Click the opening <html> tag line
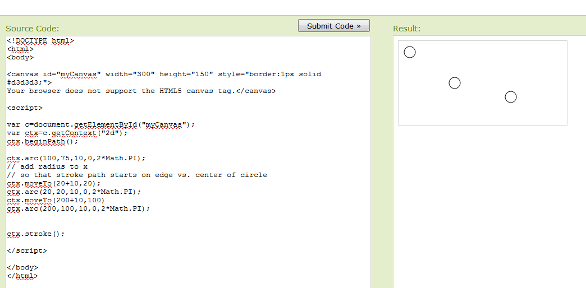586x288 pixels. [x=20, y=49]
